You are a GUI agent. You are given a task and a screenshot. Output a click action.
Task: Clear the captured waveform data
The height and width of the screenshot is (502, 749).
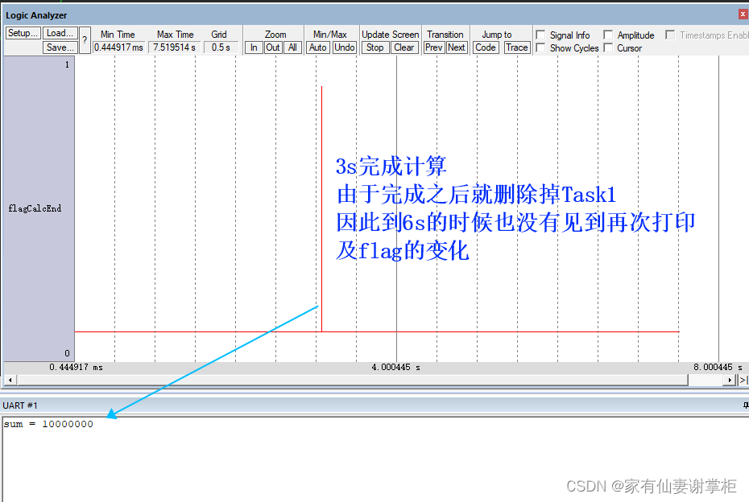click(403, 47)
